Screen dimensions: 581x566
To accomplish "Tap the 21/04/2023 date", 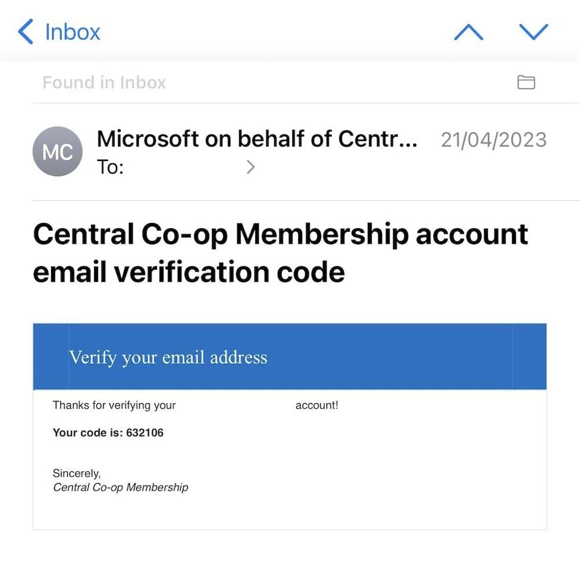I will tap(494, 140).
